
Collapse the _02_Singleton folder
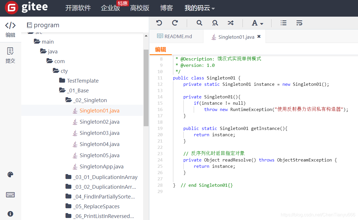pyautogui.click(x=68, y=100)
